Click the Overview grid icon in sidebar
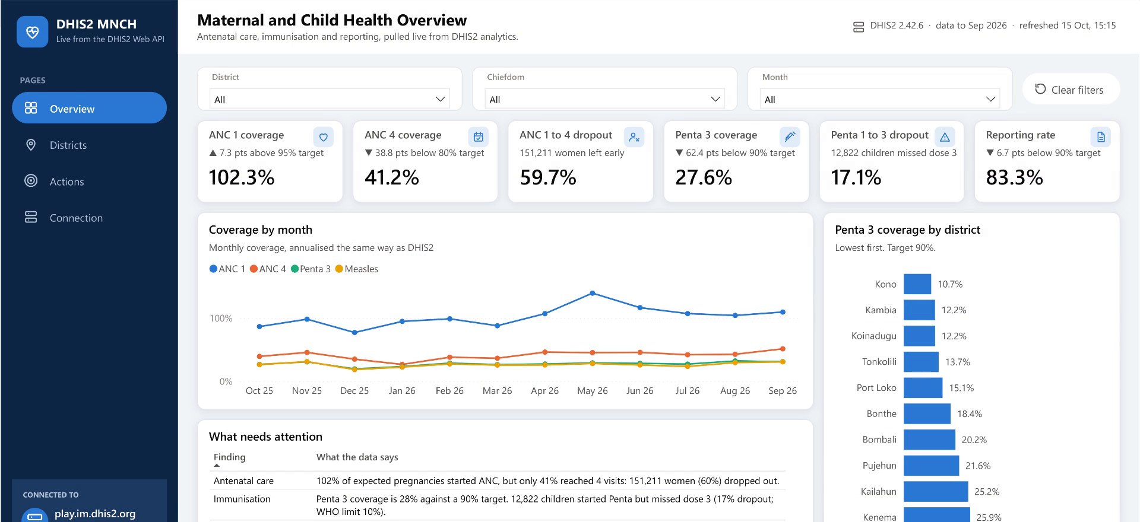Viewport: 1140px width, 522px height. pyautogui.click(x=31, y=108)
